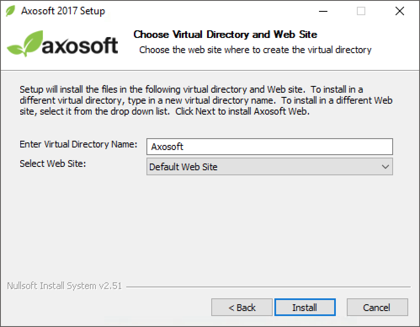Choose Default Web Site from the combo box
This screenshot has width=420, height=327.
tap(269, 167)
